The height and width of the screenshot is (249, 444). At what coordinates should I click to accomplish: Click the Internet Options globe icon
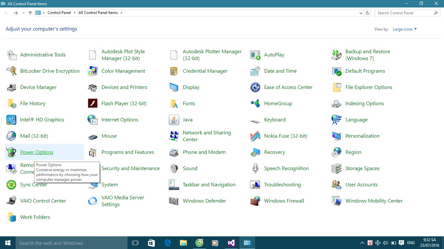(x=93, y=120)
